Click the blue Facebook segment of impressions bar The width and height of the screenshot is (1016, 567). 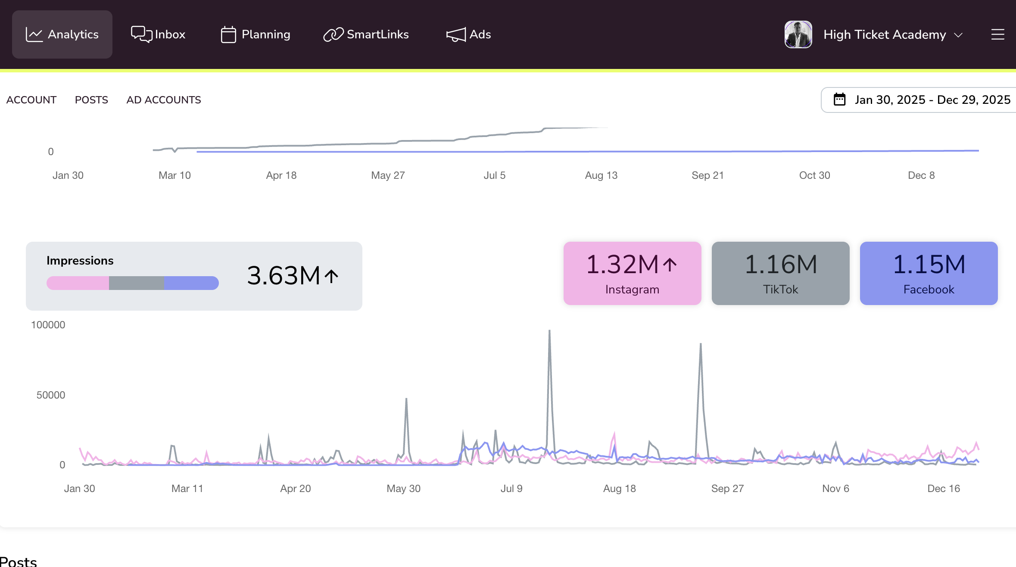[191, 283]
